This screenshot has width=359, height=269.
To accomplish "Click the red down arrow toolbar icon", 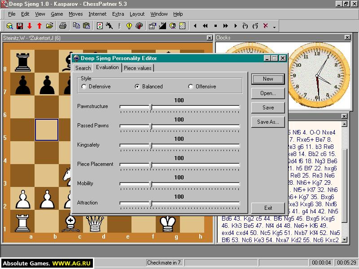I will [30, 26].
